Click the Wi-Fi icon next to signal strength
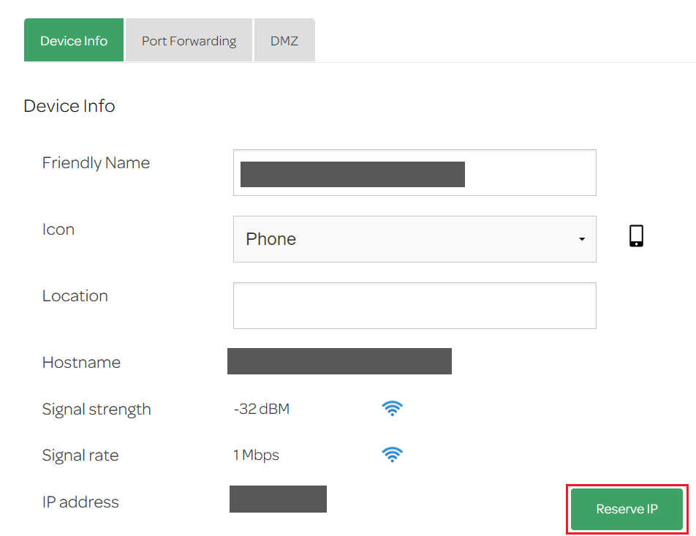The width and height of the screenshot is (696, 536). [x=393, y=409]
